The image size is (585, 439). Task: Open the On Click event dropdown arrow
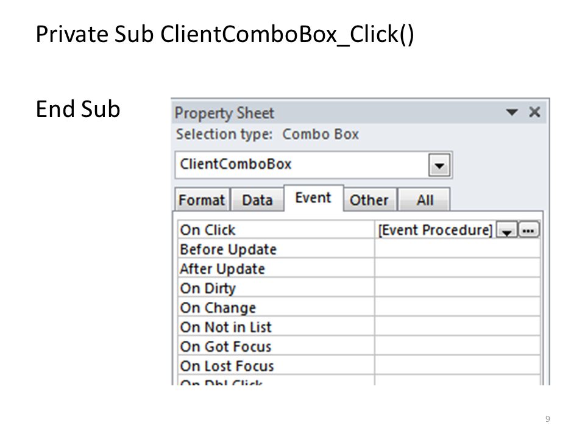(506, 230)
